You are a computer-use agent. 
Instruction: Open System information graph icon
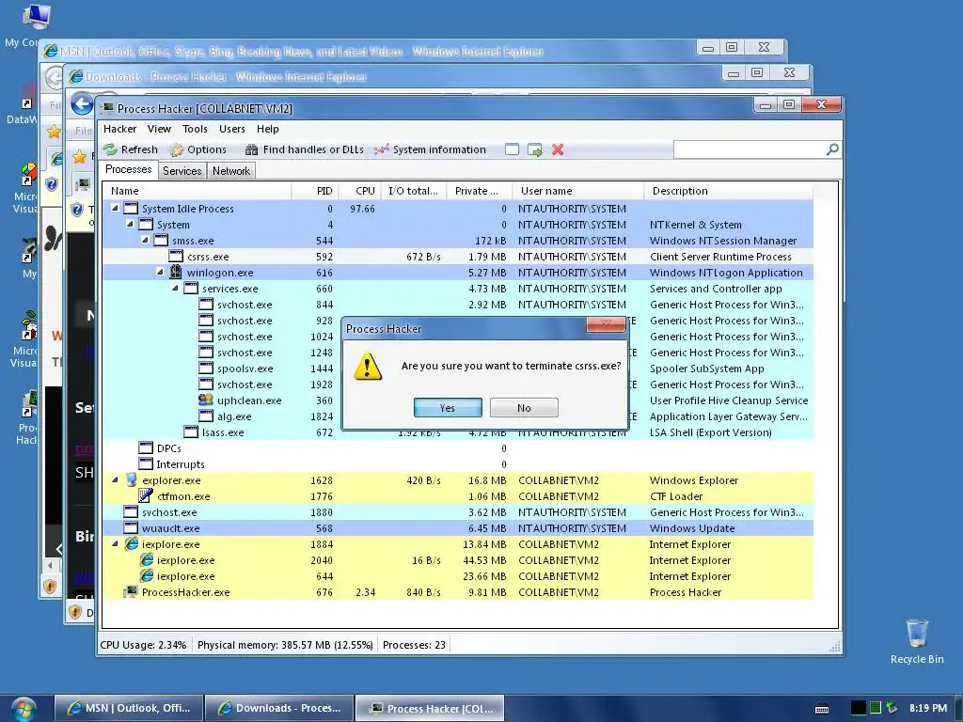[382, 149]
